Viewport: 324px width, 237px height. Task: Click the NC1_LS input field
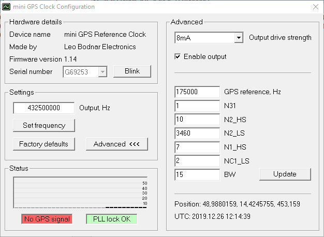(x=197, y=161)
